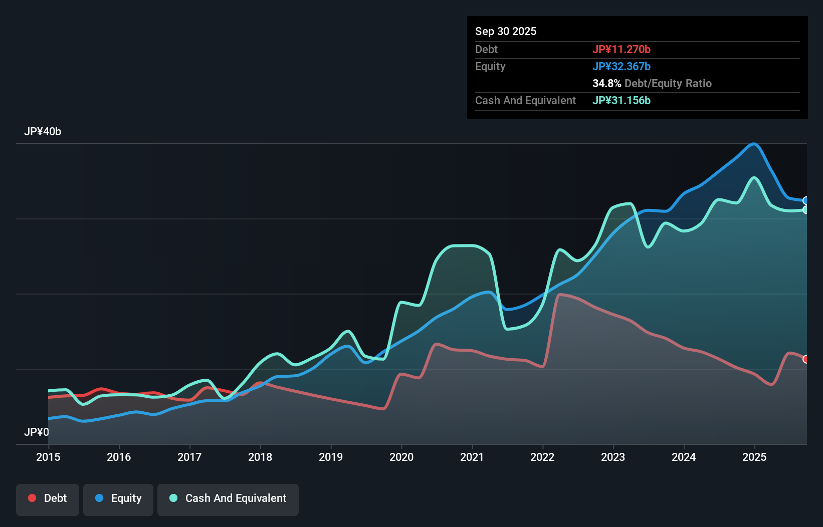Click the red Debt data point marker
This screenshot has height=527, width=823.
point(805,359)
